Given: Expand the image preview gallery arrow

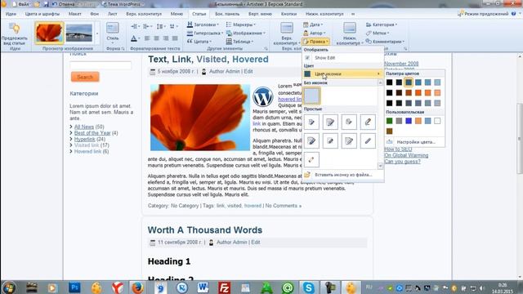Looking at the screenshot, I should point(97,33).
